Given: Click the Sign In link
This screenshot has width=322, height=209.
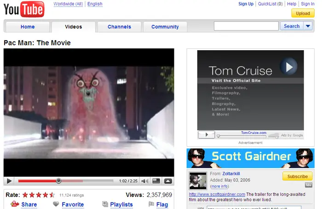Looking at the screenshot, I should pyautogui.click(x=308, y=4).
